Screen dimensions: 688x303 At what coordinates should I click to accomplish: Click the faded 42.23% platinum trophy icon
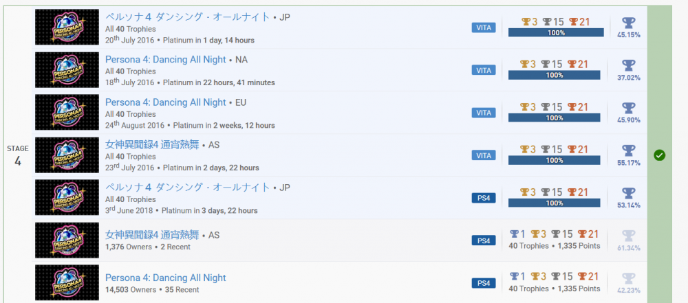629,278
